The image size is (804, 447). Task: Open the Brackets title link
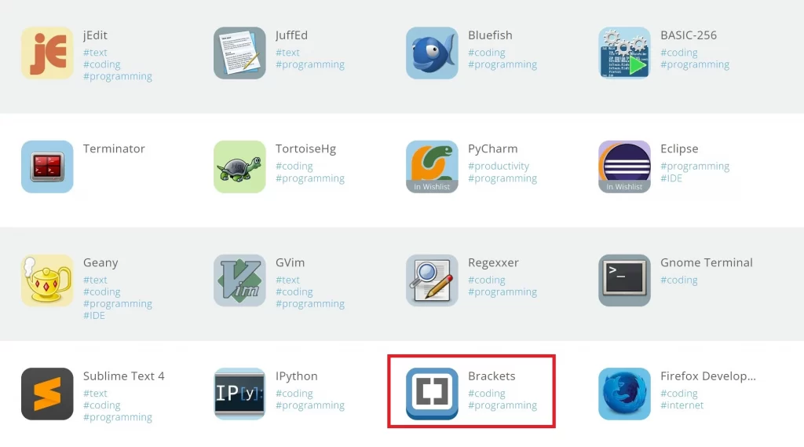click(492, 376)
